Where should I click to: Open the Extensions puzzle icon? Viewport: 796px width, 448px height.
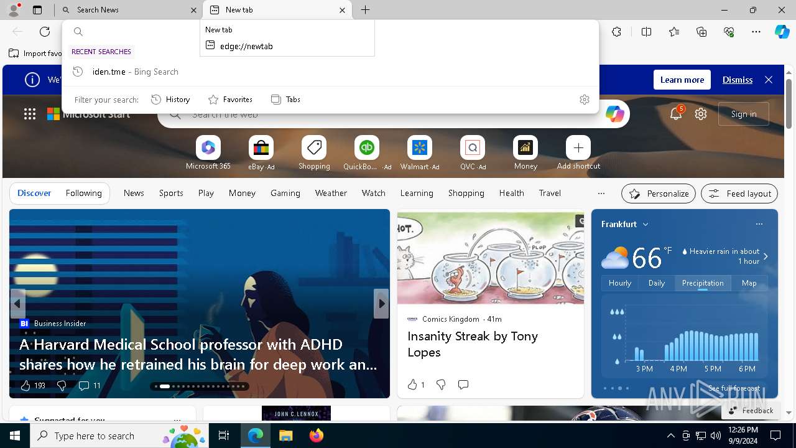point(616,32)
